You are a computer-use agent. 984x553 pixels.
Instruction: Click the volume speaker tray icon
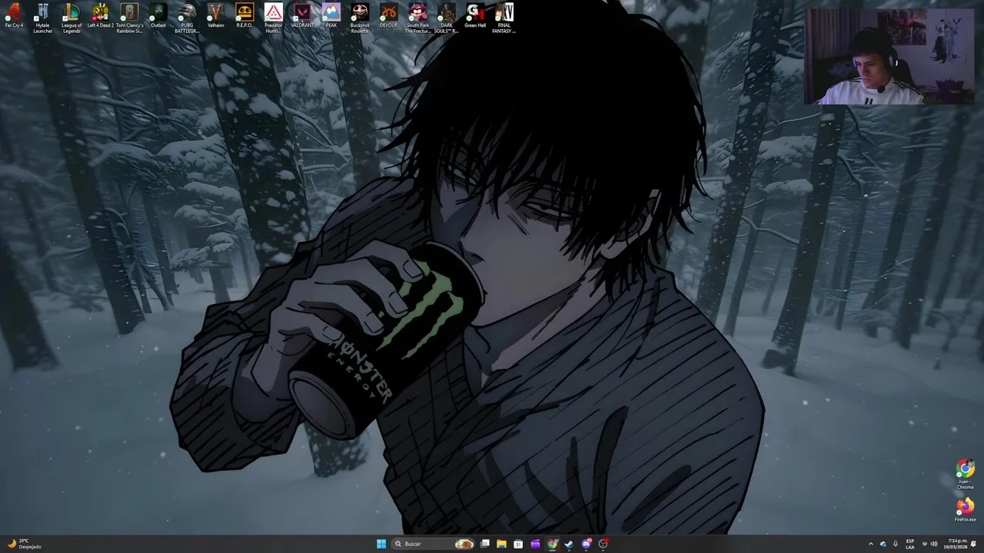[x=934, y=544]
